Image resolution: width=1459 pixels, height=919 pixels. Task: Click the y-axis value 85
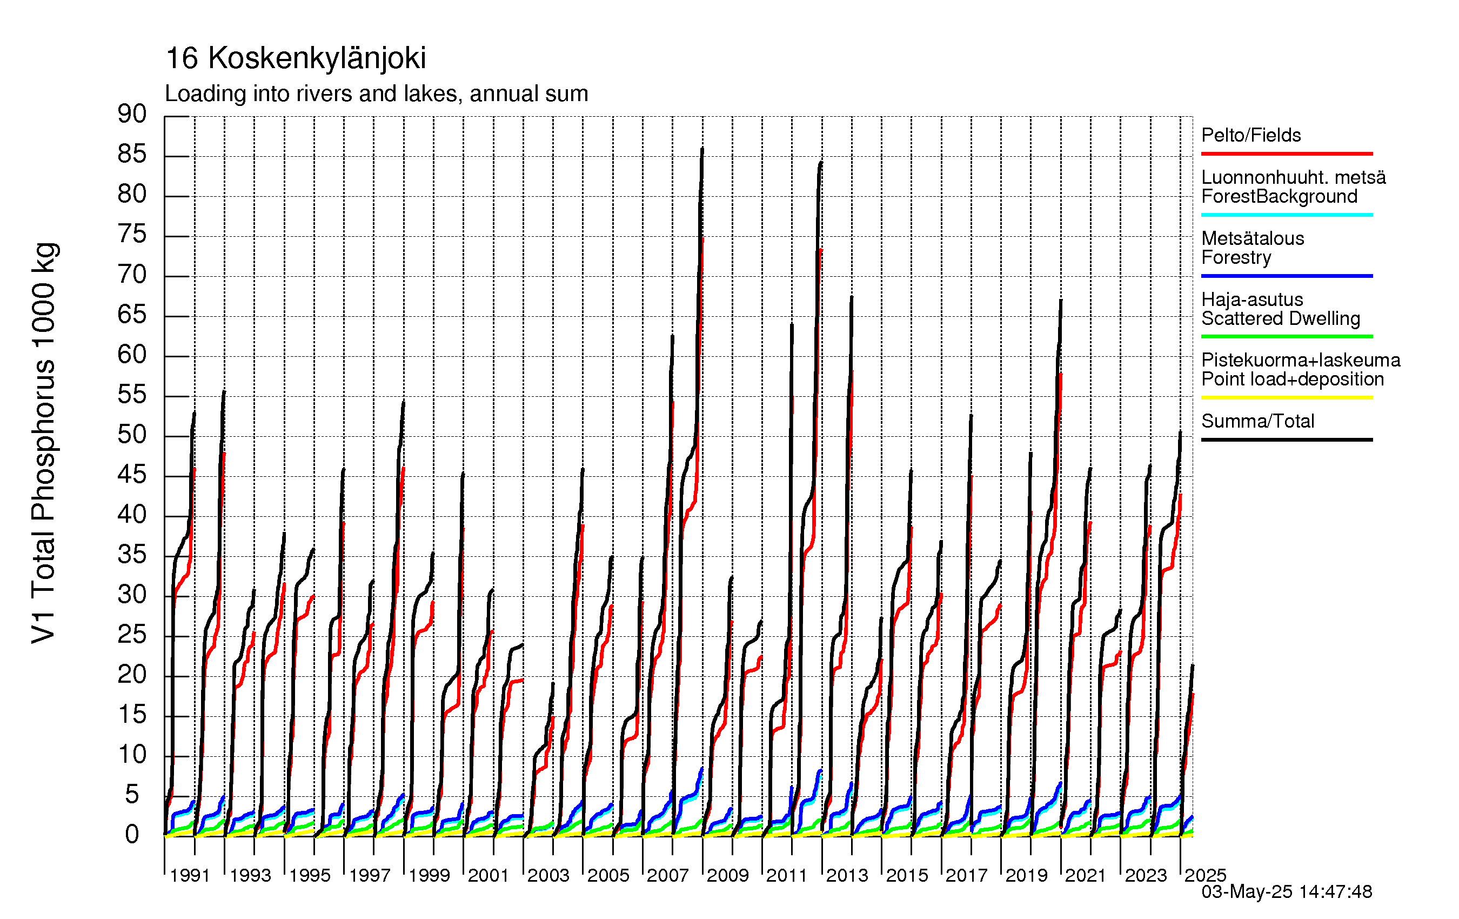click(132, 154)
